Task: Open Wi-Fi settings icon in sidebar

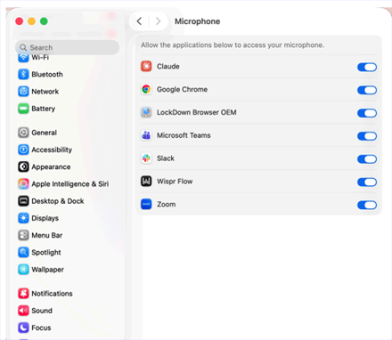Action: [x=23, y=58]
